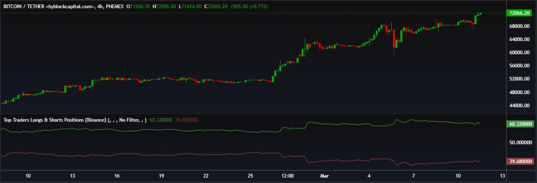The height and width of the screenshot is (183, 537).
Task: Click the high value H72096.00
Action: [165, 6]
